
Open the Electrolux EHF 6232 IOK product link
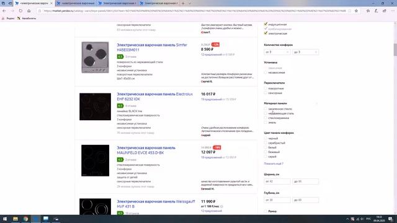pyautogui.click(x=154, y=97)
